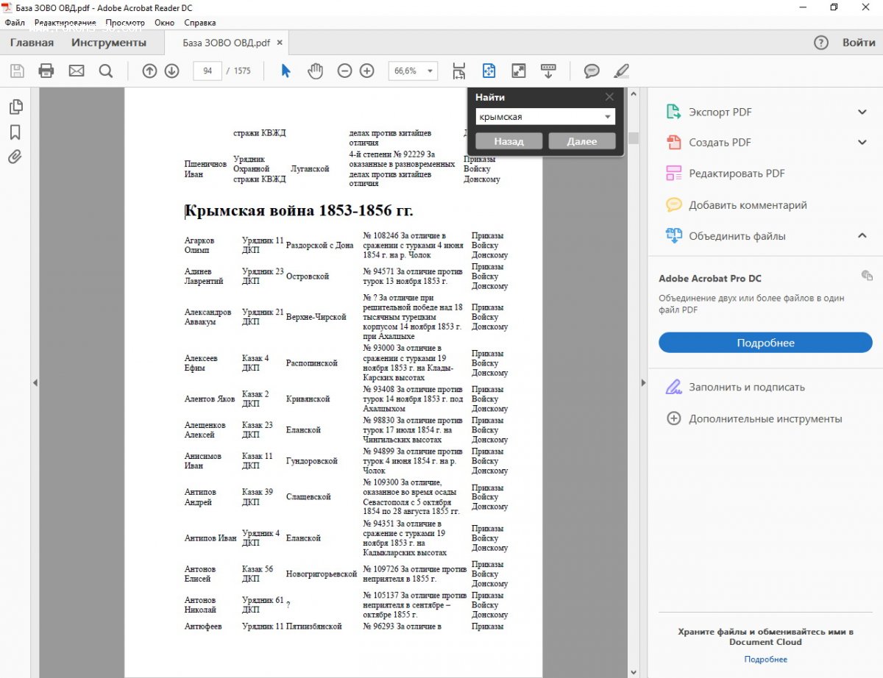Switch to the Инструменты tab
The height and width of the screenshot is (678, 883).
(x=108, y=43)
